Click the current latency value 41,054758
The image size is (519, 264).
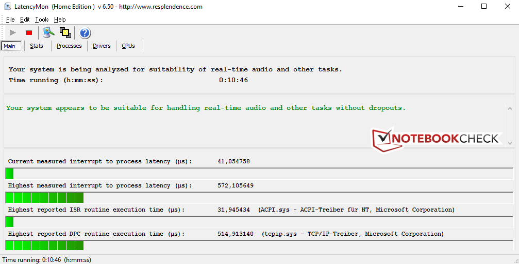coord(233,161)
